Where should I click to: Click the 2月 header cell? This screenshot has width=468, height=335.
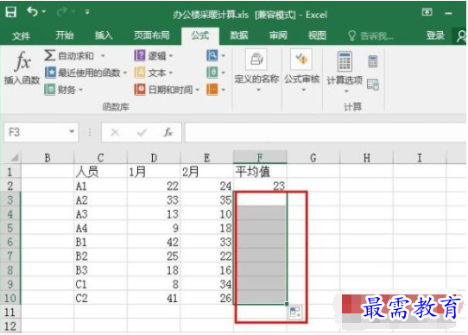207,172
